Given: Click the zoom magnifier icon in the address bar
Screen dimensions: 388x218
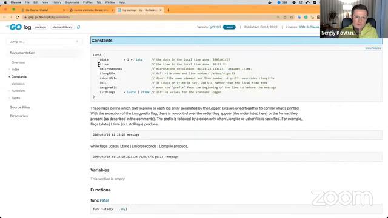Looking at the screenshot, I should coord(278,17).
